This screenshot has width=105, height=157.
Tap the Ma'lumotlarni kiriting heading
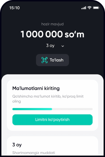coord(36,89)
